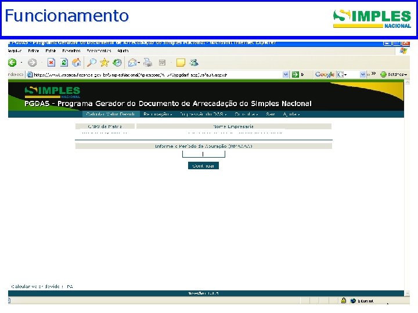Open the History icon
Viewport: 418px width, 313px height.
[x=117, y=63]
